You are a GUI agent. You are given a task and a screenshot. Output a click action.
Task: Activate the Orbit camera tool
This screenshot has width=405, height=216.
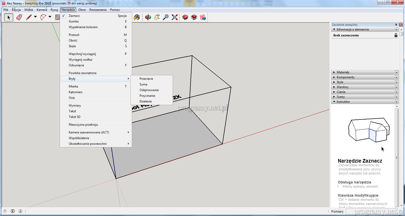click(148, 17)
